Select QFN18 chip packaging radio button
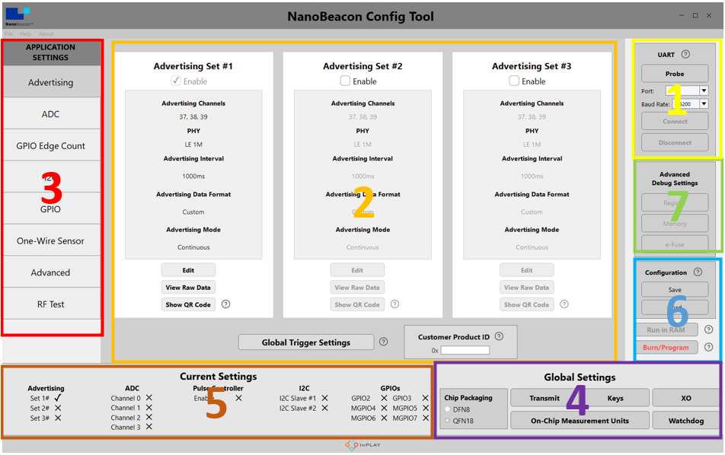 447,421
